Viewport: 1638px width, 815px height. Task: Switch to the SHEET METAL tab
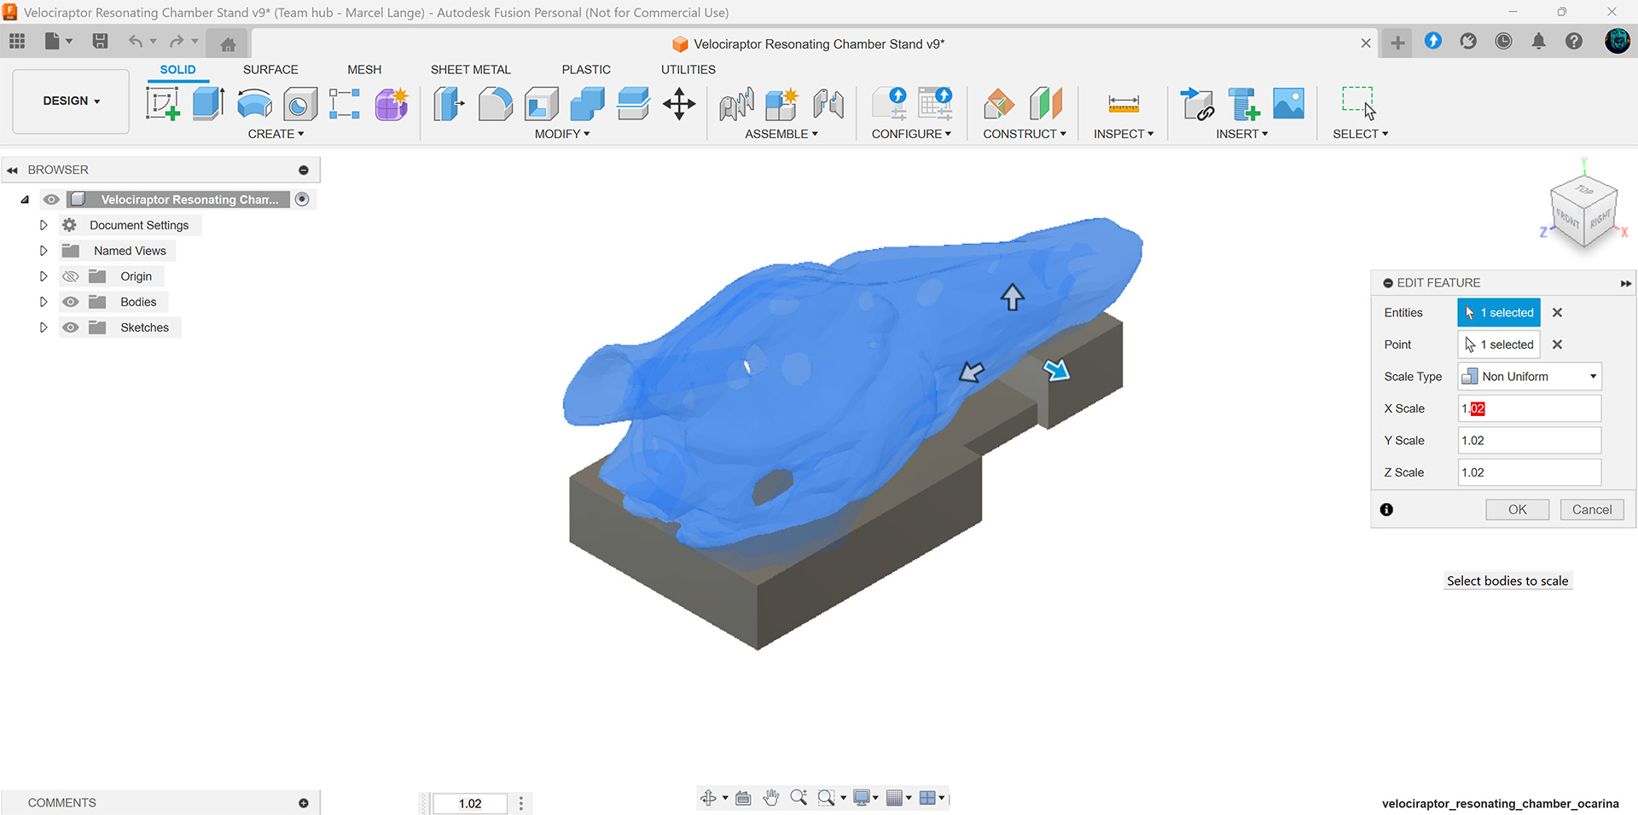(x=471, y=70)
